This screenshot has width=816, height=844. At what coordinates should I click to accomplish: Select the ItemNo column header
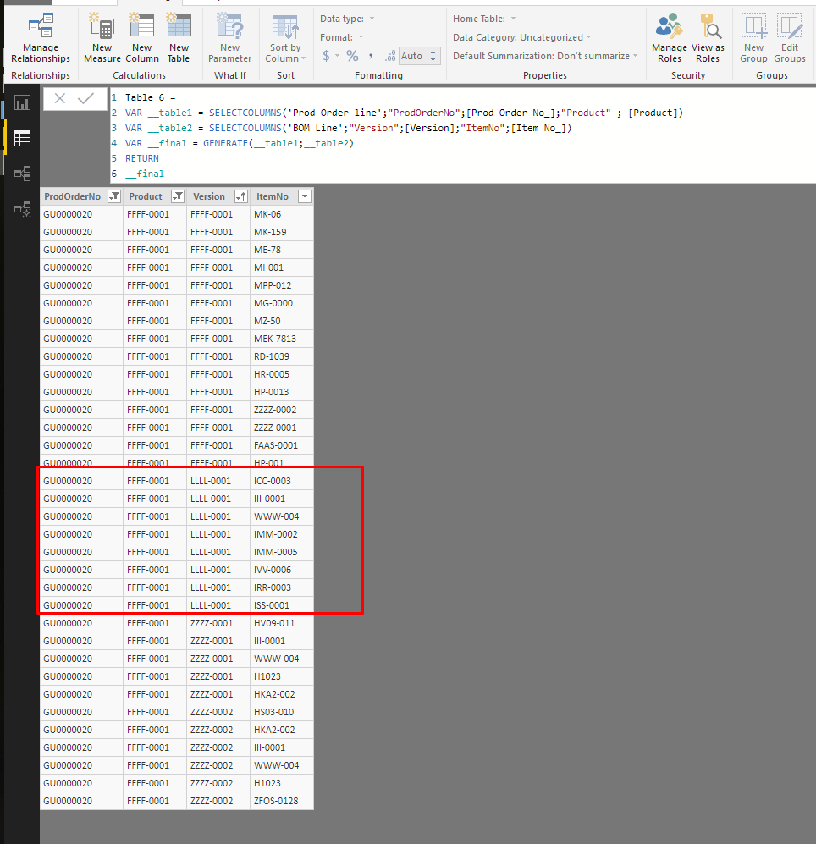(273, 196)
